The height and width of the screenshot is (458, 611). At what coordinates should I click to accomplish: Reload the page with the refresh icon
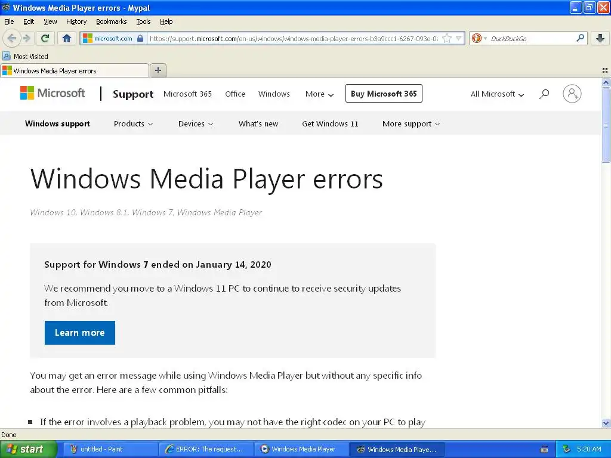pyautogui.click(x=45, y=38)
